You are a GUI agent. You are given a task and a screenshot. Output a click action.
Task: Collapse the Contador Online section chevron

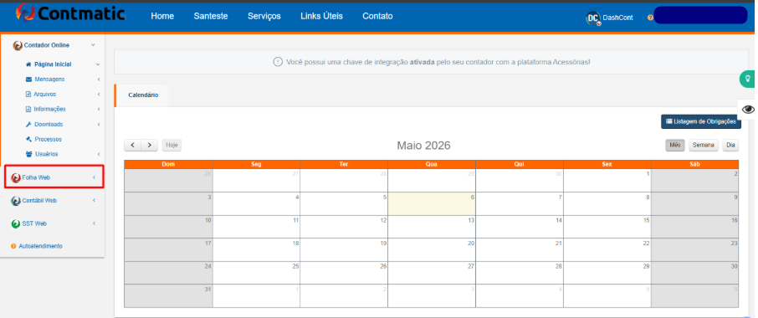click(93, 45)
